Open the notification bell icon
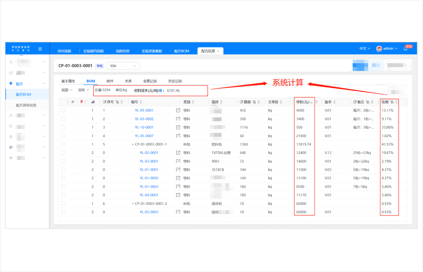This screenshot has width=423, height=272. 405,49
